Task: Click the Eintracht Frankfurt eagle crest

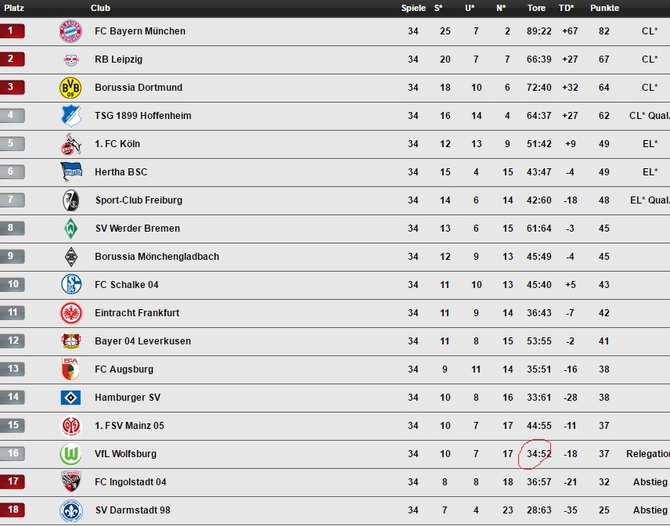Action: [71, 313]
